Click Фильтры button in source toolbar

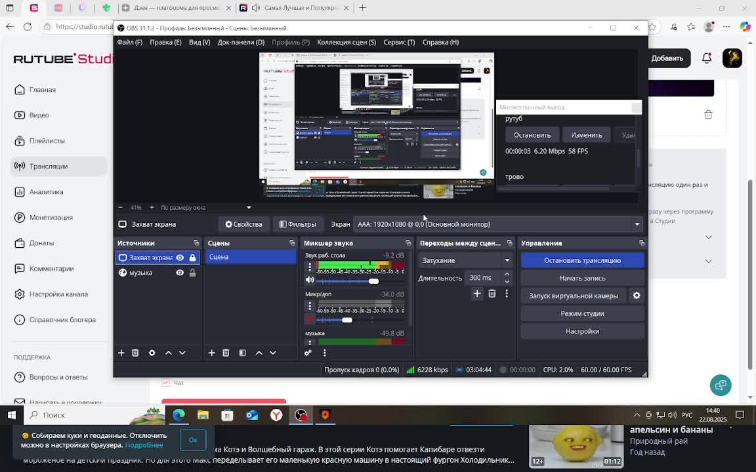pos(297,224)
